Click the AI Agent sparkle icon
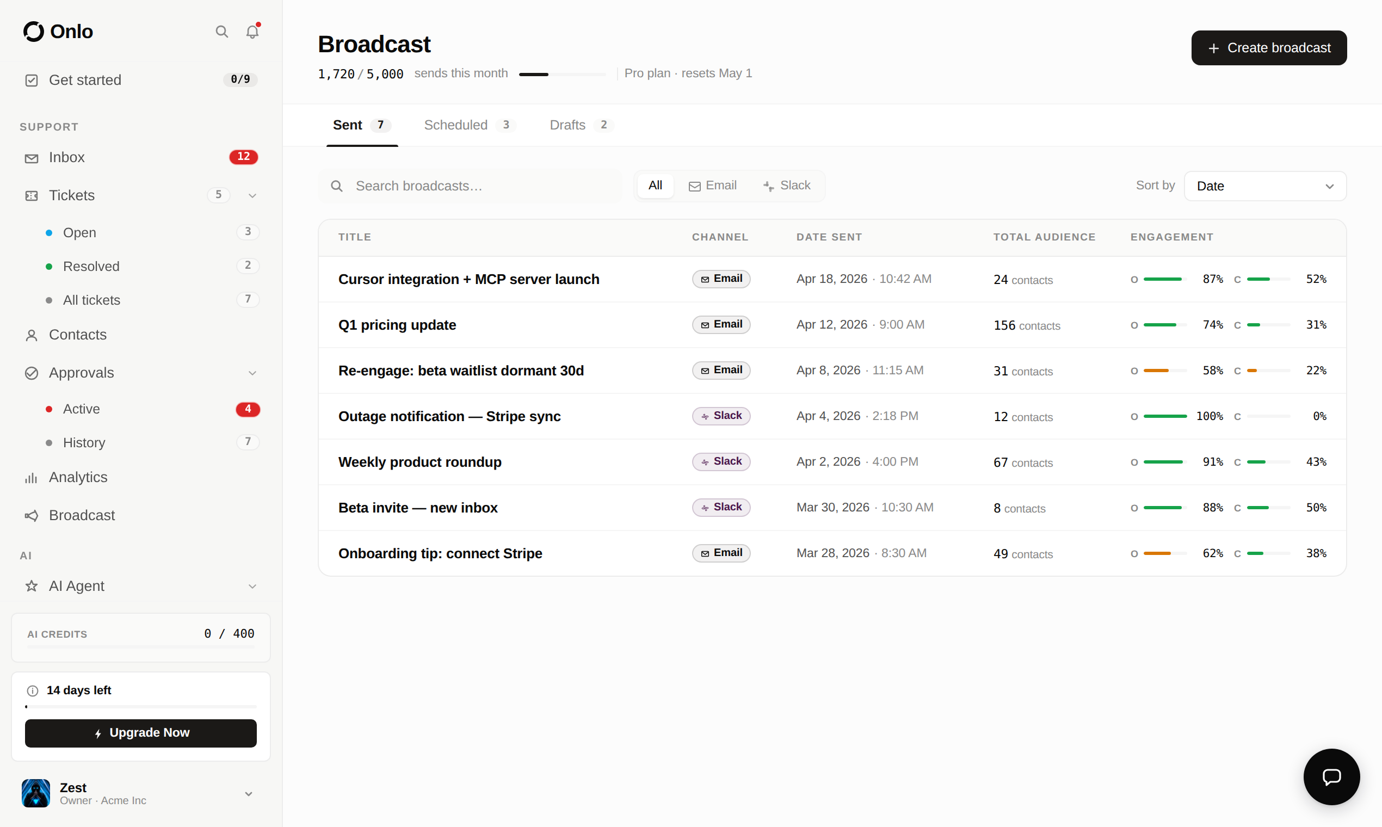Viewport: 1382px width, 827px height. [32, 587]
